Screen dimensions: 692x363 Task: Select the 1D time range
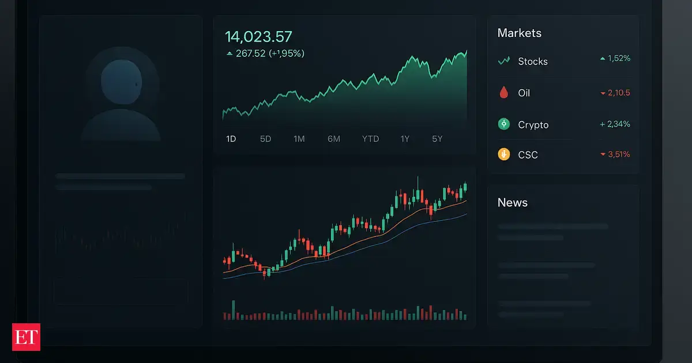tap(231, 139)
